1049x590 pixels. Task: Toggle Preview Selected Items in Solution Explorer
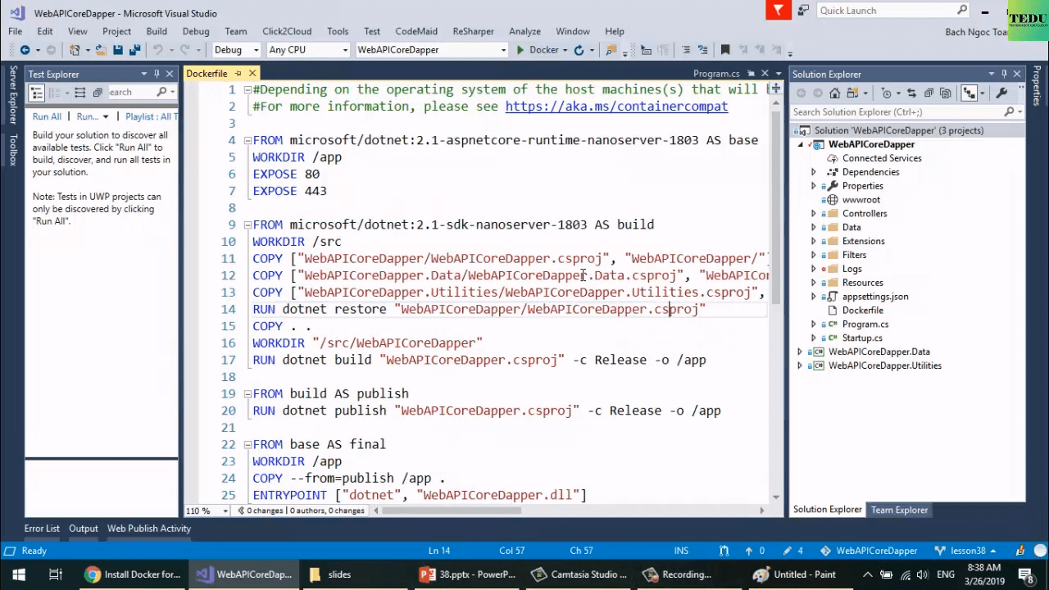click(970, 93)
